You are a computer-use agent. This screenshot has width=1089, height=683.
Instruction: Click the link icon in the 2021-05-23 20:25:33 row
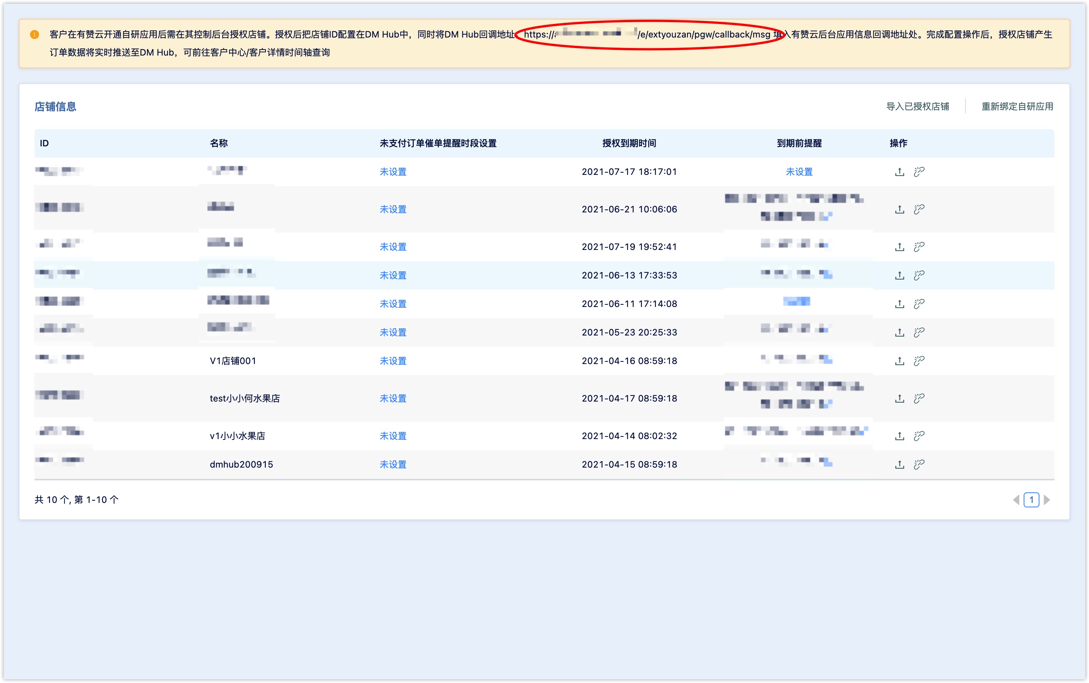(x=919, y=332)
